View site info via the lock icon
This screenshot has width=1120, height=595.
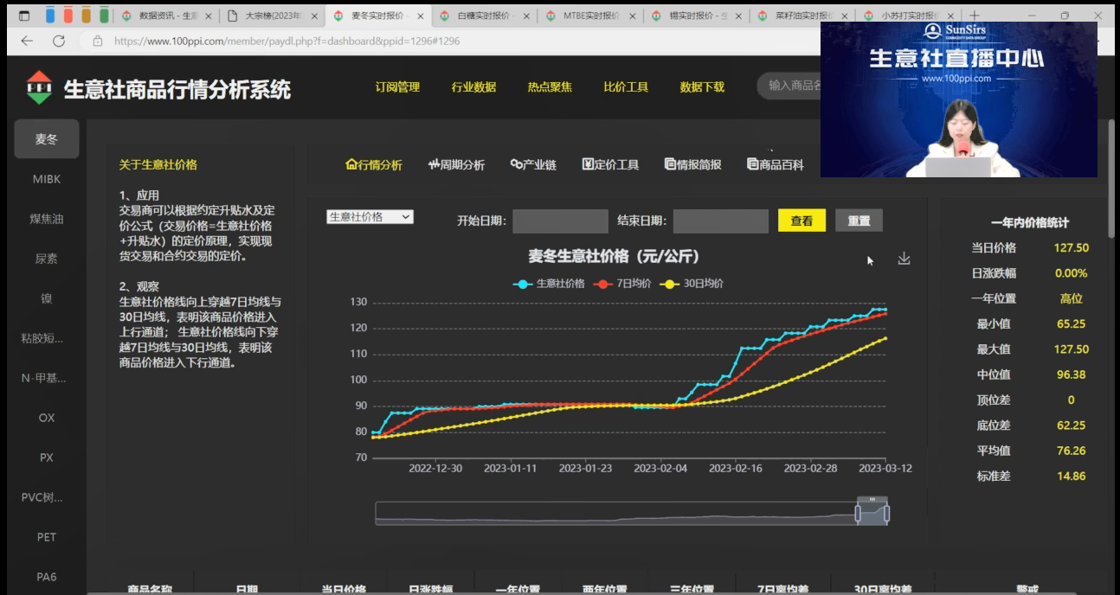click(x=97, y=41)
